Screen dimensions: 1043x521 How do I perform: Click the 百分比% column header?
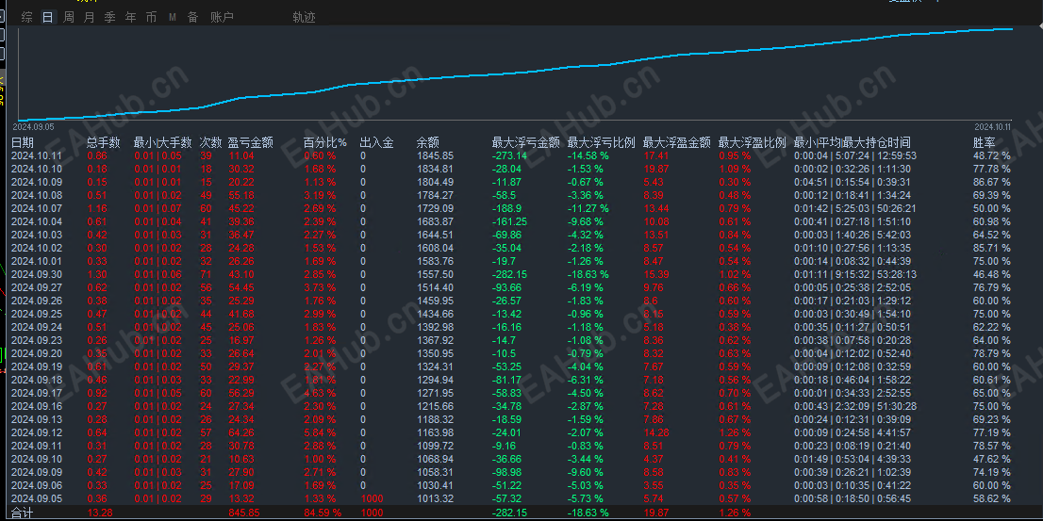[325, 142]
